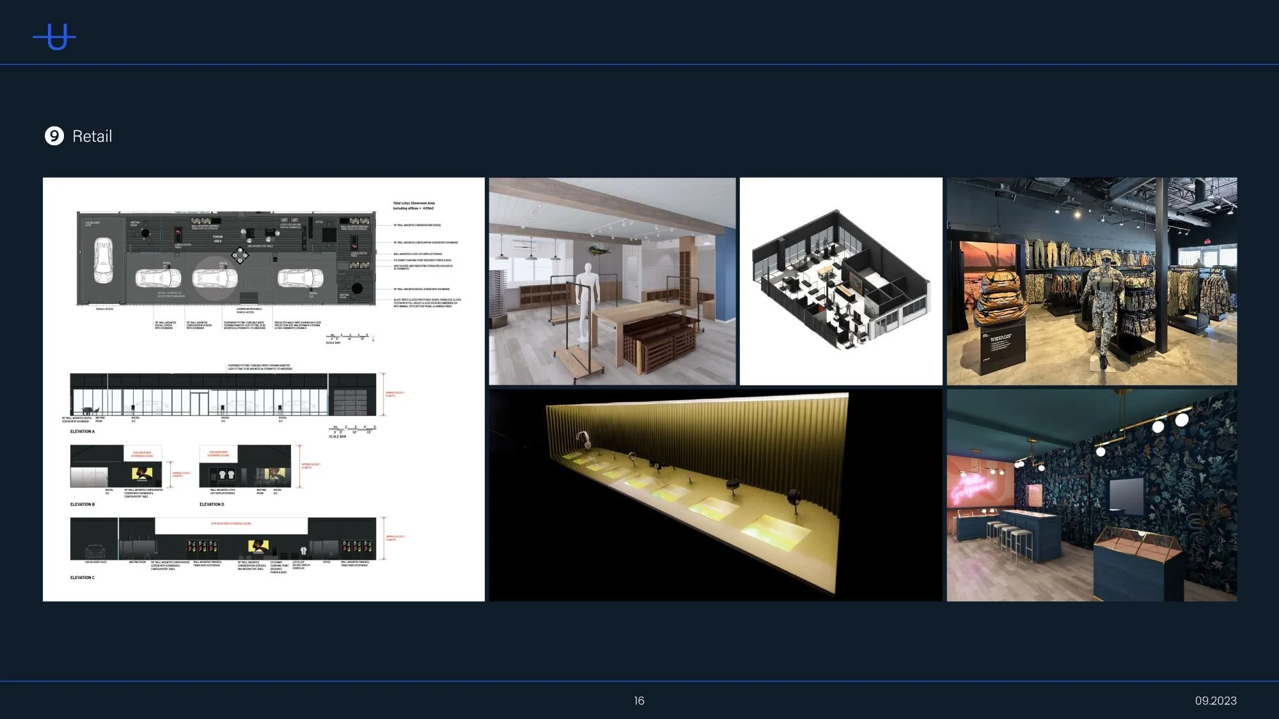Click the mannequin showroom render image

click(612, 281)
